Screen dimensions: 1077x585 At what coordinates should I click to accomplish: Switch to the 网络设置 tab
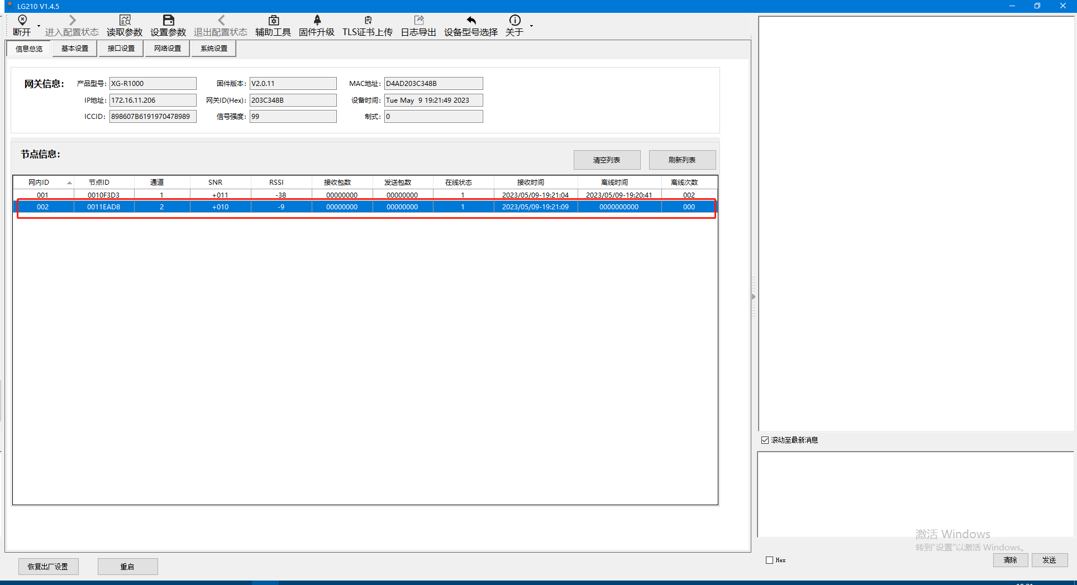168,49
